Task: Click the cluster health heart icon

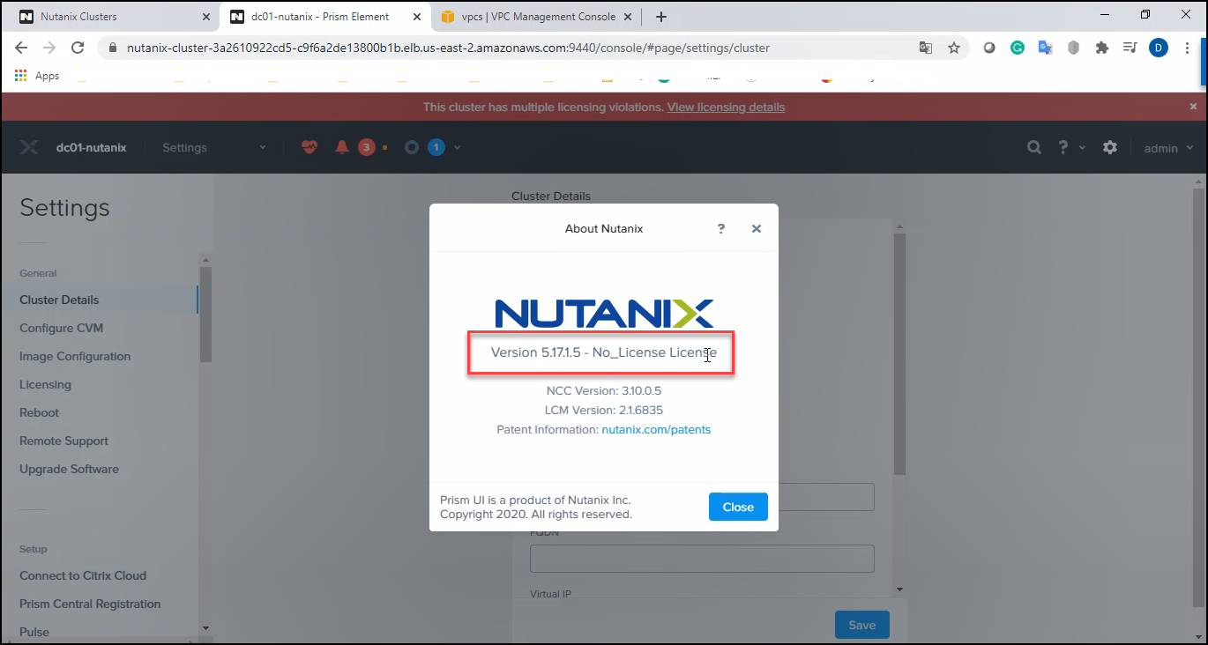Action: (x=309, y=148)
